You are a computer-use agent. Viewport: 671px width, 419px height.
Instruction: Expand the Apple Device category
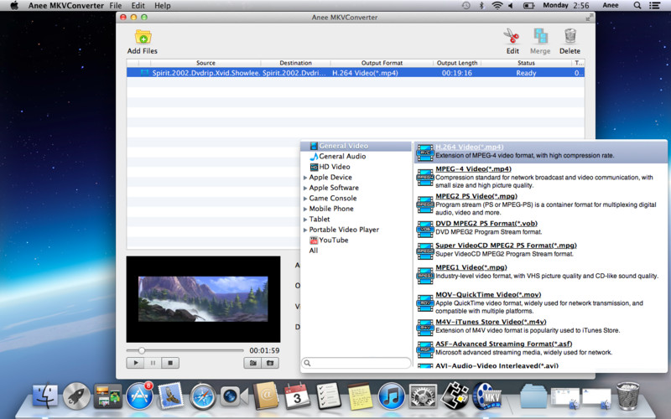(x=305, y=178)
